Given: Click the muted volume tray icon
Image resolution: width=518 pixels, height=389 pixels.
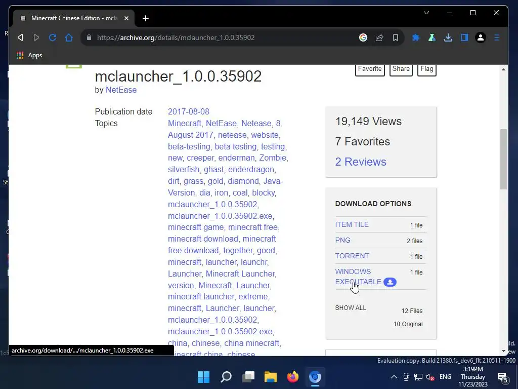Looking at the screenshot, I should pos(430,377).
